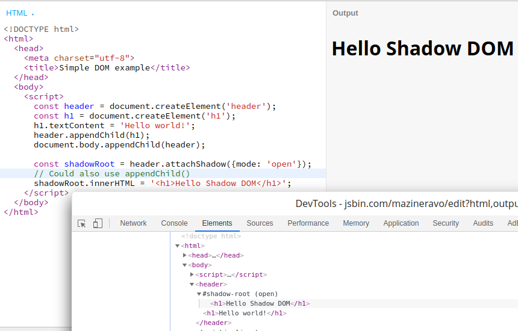
Task: Click the document.body.appendChild(header) line
Action: [x=120, y=144]
